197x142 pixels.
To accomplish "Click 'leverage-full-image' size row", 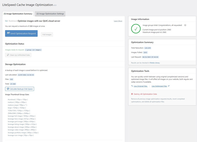I will [x=22, y=116].
